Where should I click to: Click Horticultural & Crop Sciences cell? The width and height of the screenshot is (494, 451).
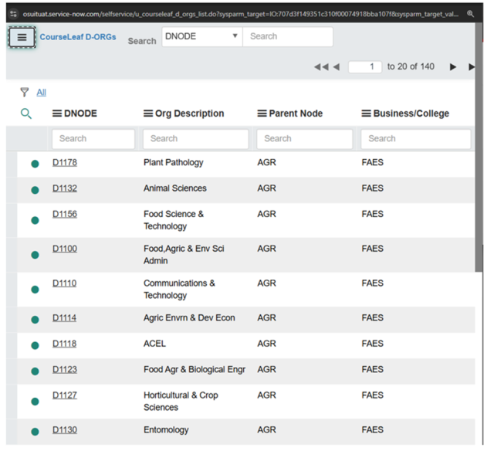[x=181, y=402]
